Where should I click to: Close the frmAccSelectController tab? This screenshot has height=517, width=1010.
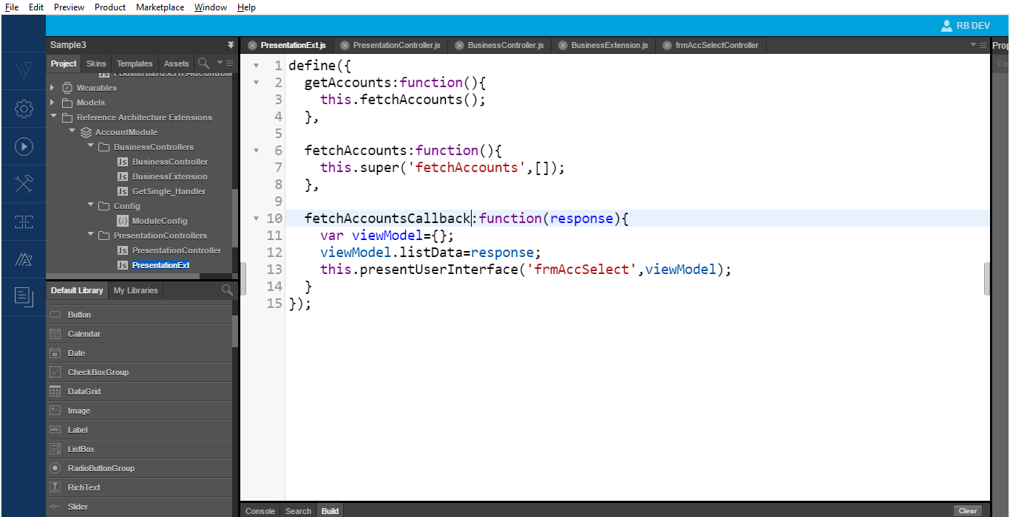click(x=667, y=45)
